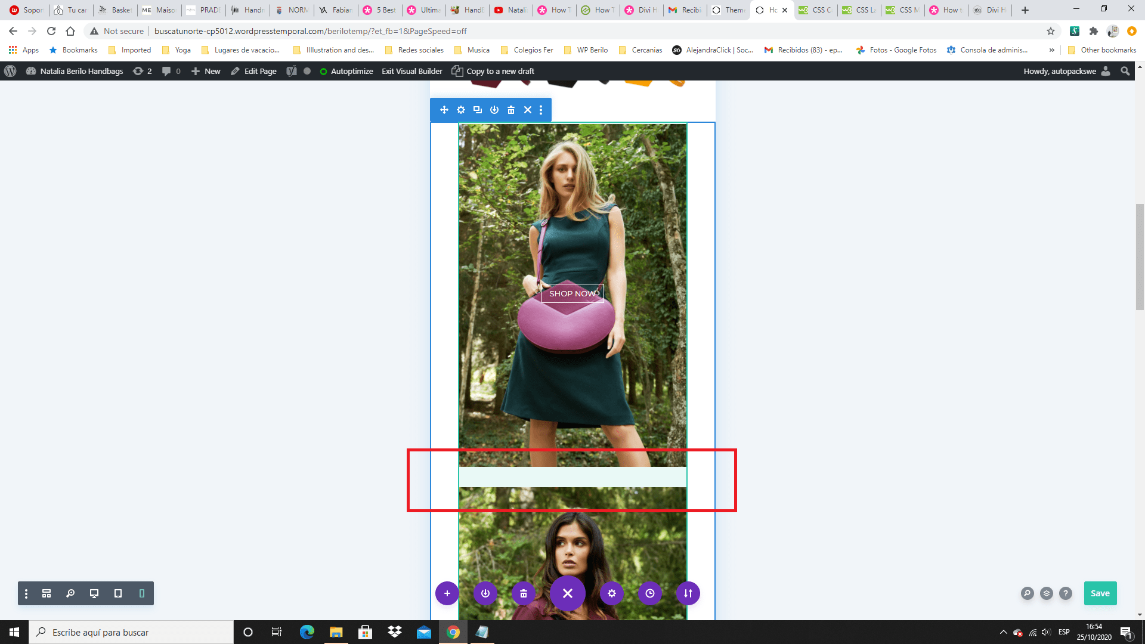Open WP Berilo bookmarks folder
1145x644 pixels.
click(x=586, y=50)
